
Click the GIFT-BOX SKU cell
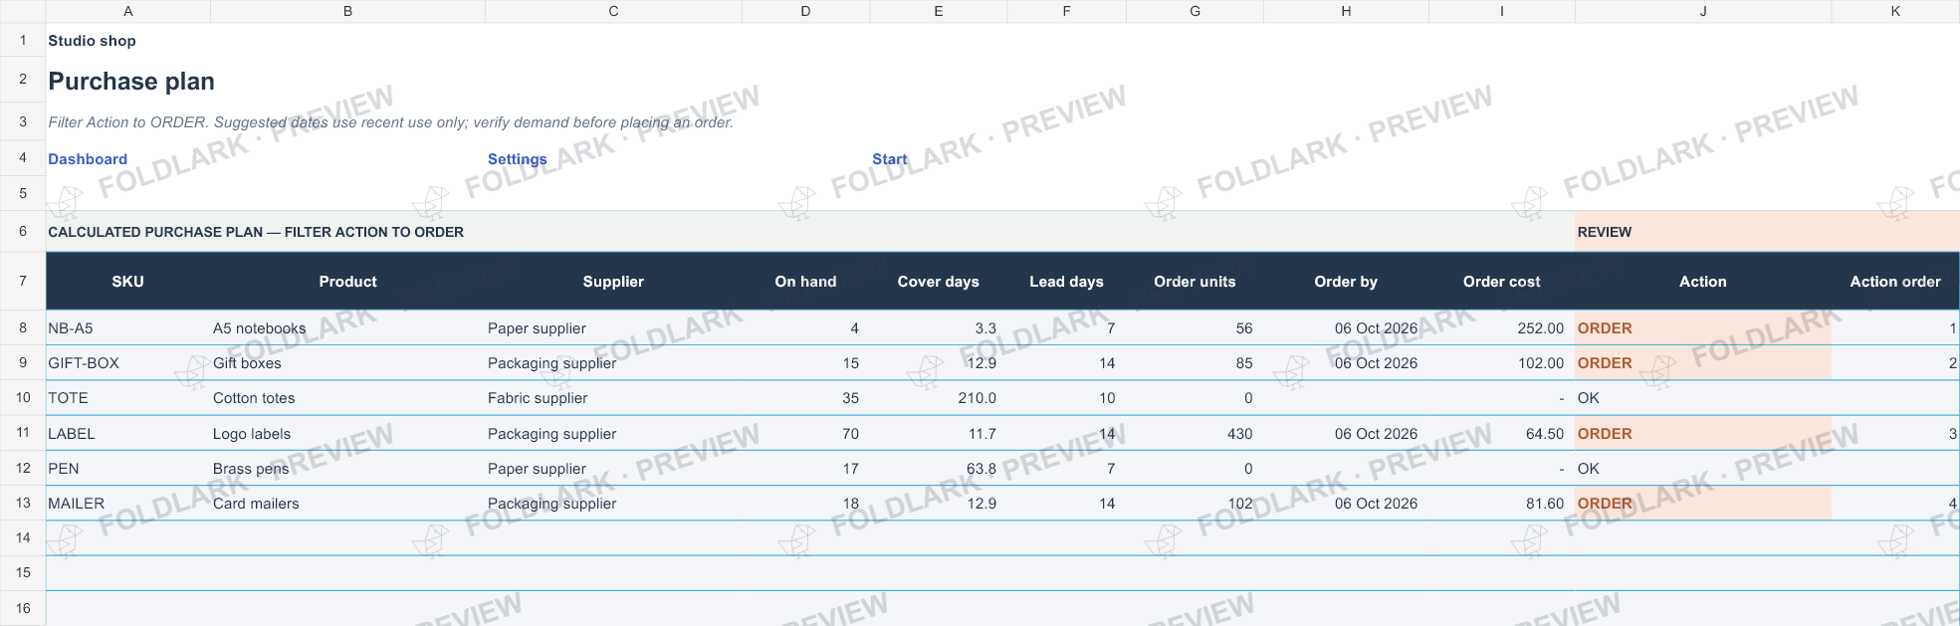pyautogui.click(x=128, y=363)
